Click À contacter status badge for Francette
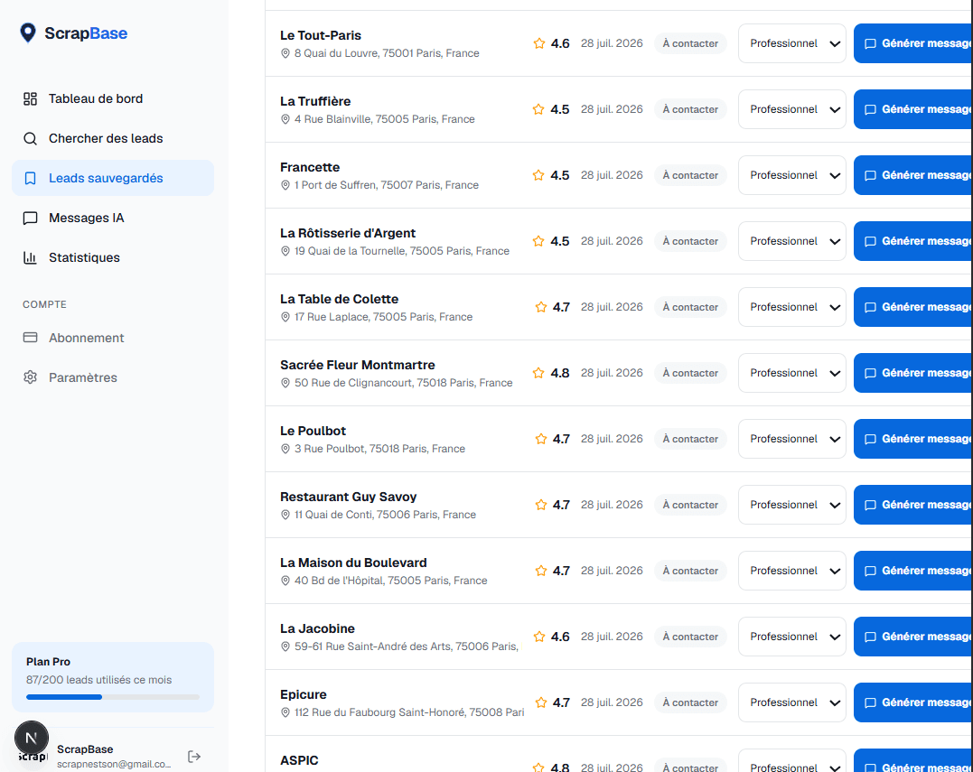The width and height of the screenshot is (973, 772). [690, 175]
